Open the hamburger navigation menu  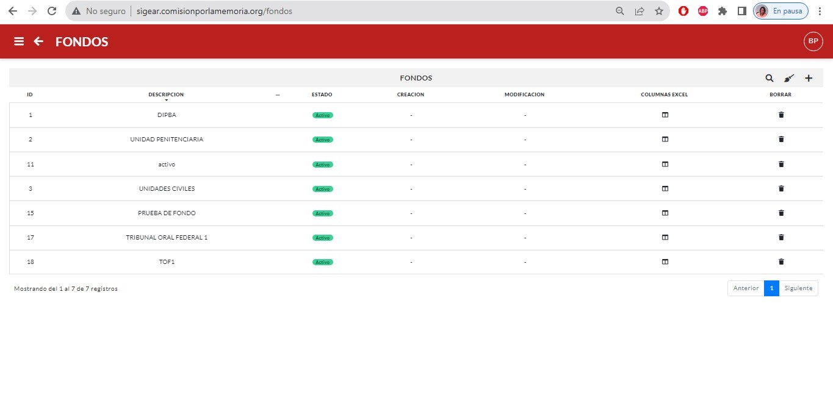pyautogui.click(x=19, y=41)
